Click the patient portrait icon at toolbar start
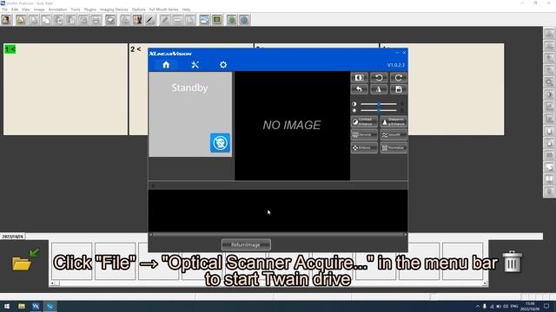Viewport: 556px width, 312px height. coord(6,20)
